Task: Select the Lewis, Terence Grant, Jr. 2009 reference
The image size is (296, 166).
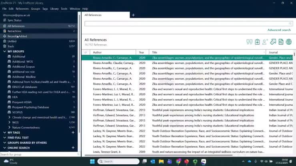Action: (187, 152)
